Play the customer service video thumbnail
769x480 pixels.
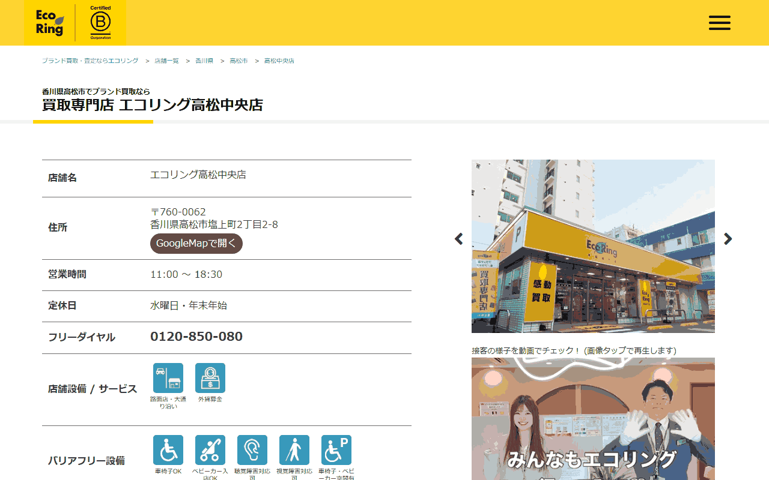[x=593, y=419]
